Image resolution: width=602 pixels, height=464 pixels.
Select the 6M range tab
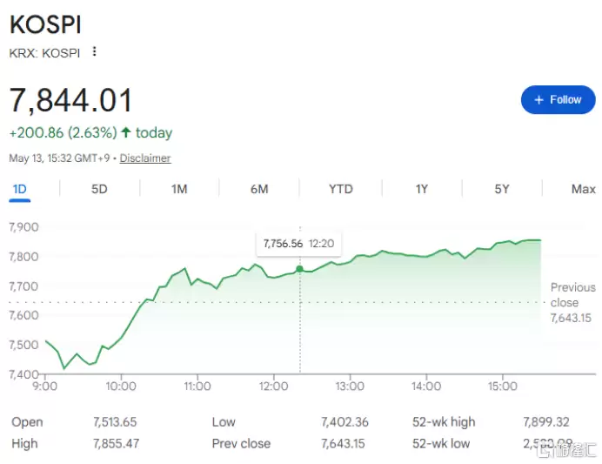(x=259, y=190)
